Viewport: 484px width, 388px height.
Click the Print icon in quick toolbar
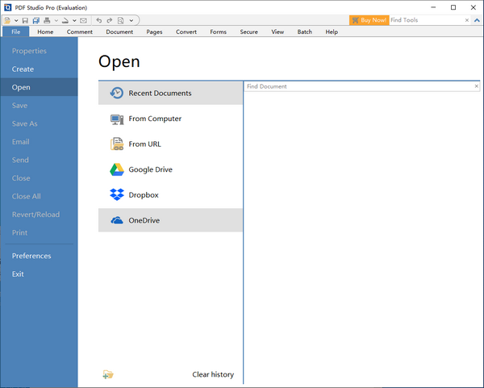pyautogui.click(x=47, y=20)
